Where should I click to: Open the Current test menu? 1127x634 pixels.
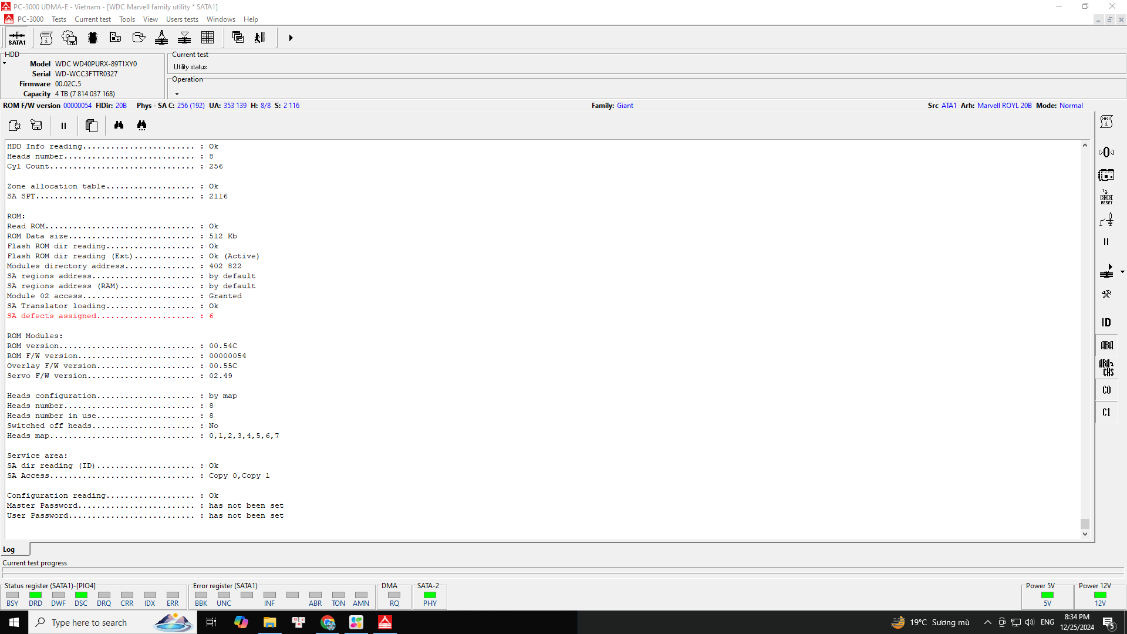tap(92, 19)
